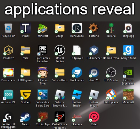The width and height of the screenshot is (140, 129).
Task: Launch the Trimps shortcut
Action: pos(26,28)
